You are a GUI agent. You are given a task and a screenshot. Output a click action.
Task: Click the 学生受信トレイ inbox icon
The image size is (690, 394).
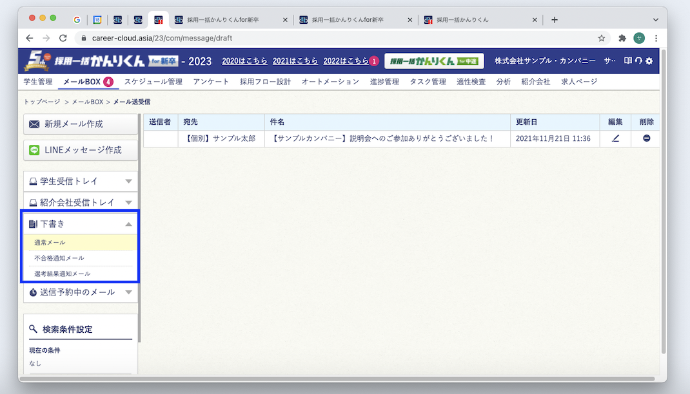click(x=34, y=182)
